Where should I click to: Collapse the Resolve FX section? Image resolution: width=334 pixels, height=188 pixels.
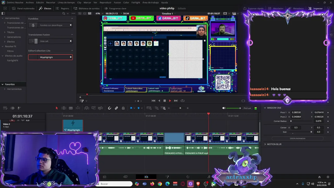click(2, 46)
